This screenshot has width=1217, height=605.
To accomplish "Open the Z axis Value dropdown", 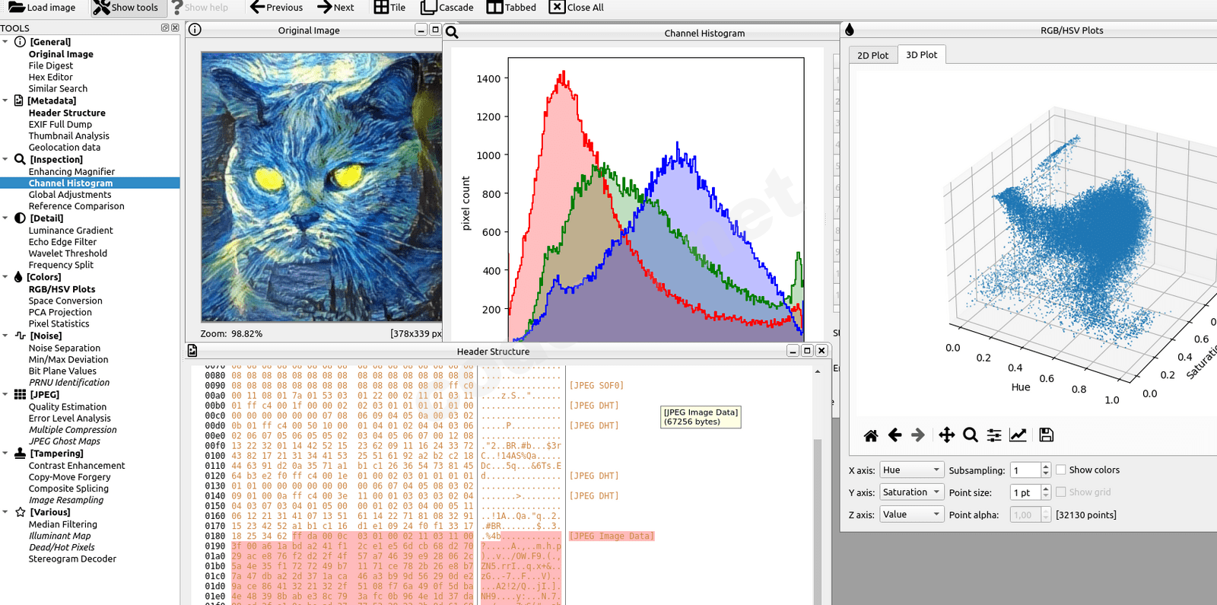I will click(911, 514).
